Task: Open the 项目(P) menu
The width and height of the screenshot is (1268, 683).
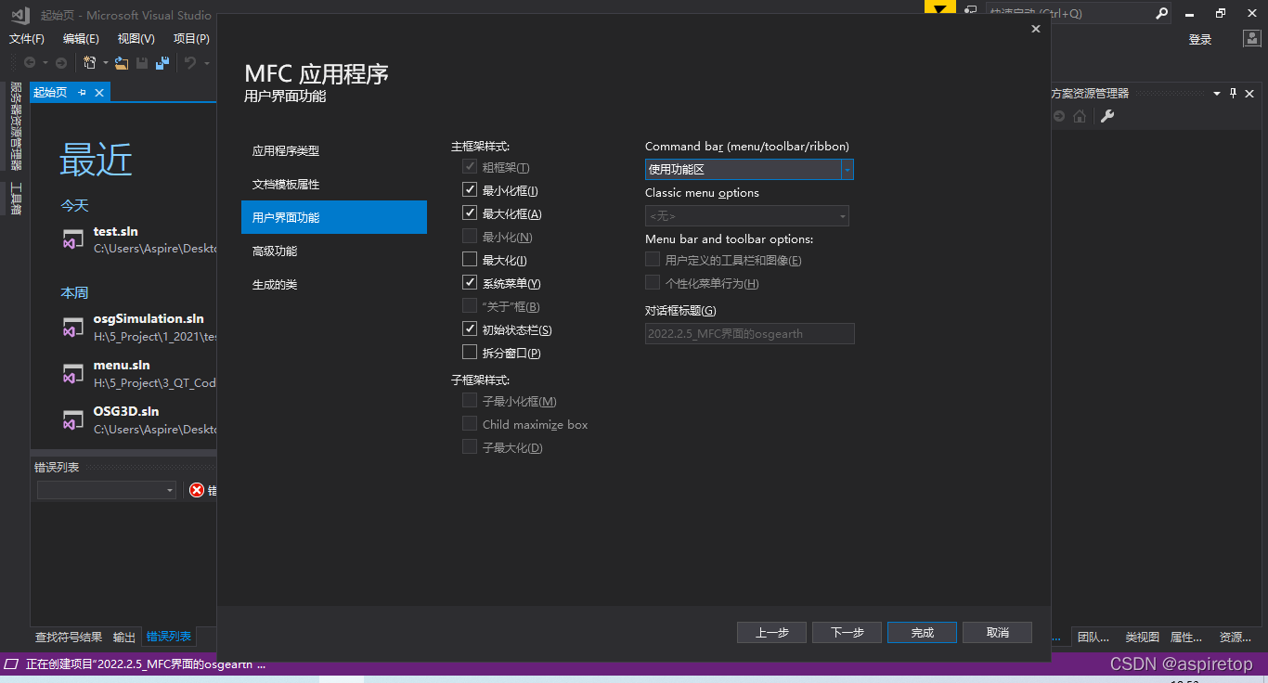Action: (191, 38)
